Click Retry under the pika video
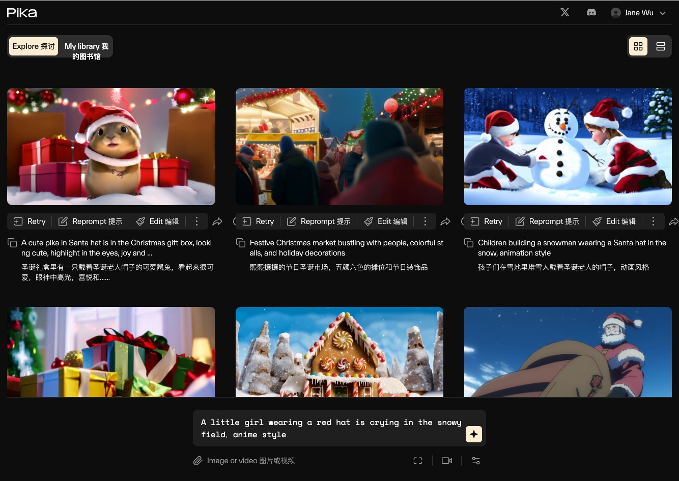The width and height of the screenshot is (679, 481). click(30, 221)
